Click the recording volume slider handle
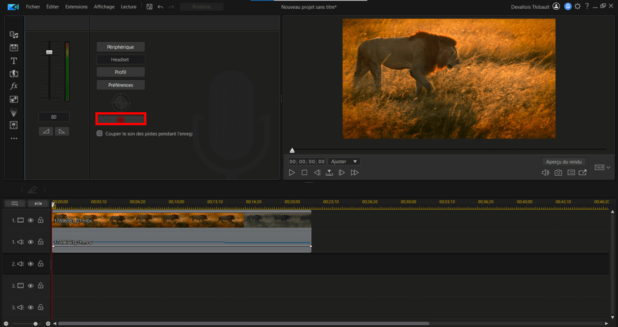The height and width of the screenshot is (327, 618). pos(50,52)
